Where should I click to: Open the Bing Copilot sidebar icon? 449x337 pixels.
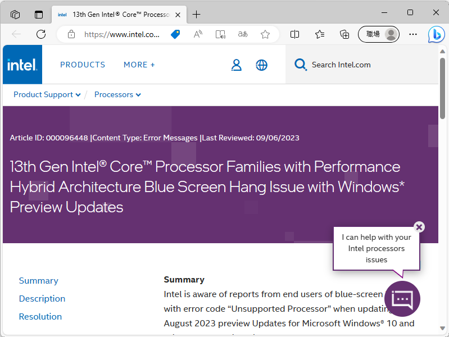pyautogui.click(x=437, y=34)
